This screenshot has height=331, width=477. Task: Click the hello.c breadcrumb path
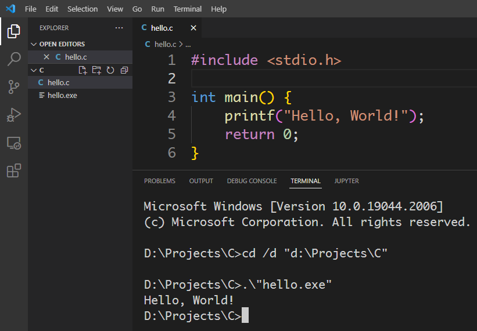point(164,44)
